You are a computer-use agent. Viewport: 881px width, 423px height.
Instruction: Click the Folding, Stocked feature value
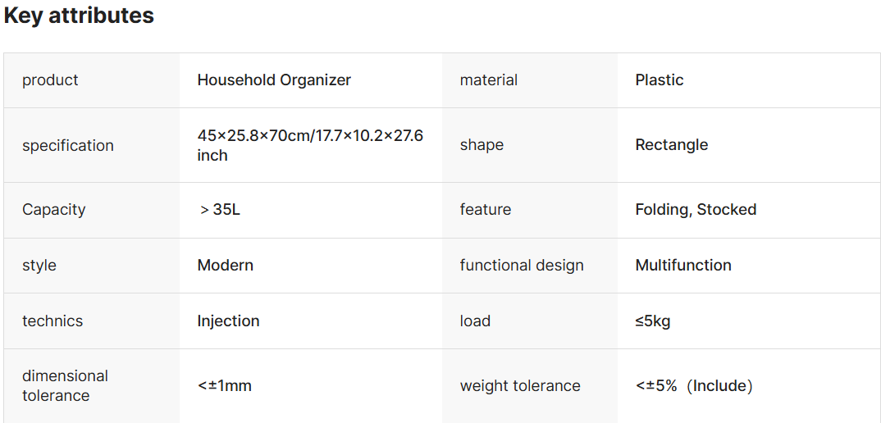click(x=696, y=210)
